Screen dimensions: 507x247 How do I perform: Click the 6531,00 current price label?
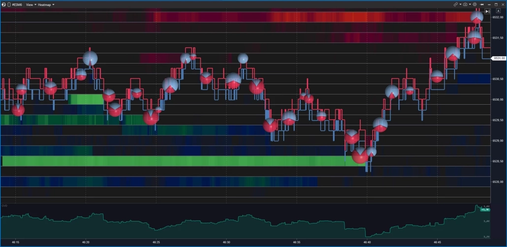499,58
